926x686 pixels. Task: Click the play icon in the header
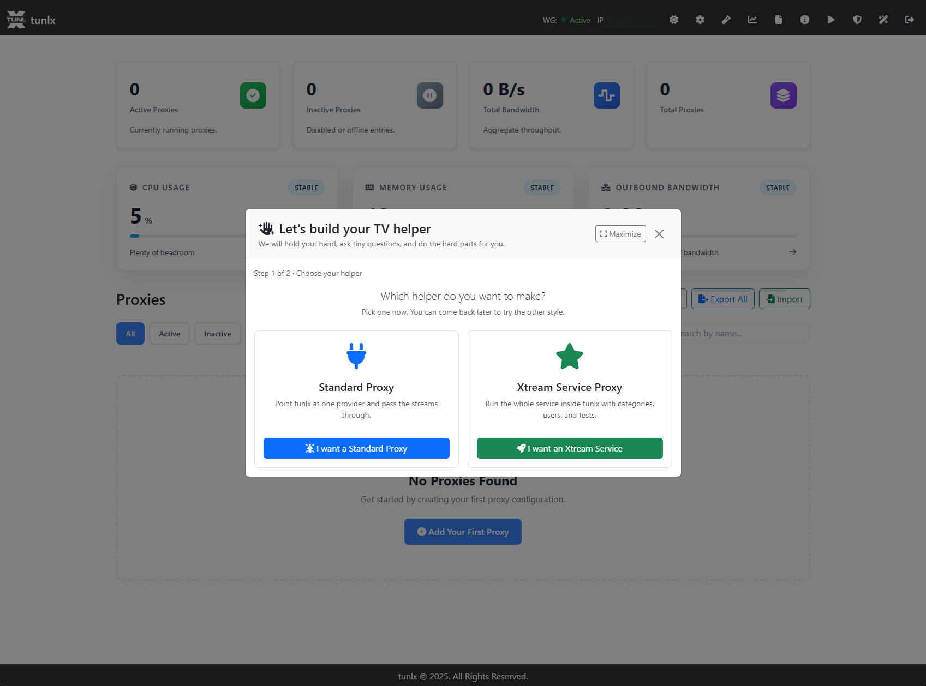831,19
